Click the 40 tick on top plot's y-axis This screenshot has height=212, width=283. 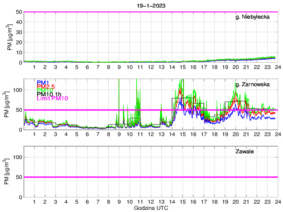18,22
